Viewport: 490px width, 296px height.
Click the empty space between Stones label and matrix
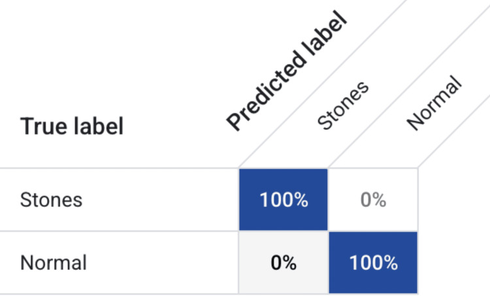click(x=160, y=200)
